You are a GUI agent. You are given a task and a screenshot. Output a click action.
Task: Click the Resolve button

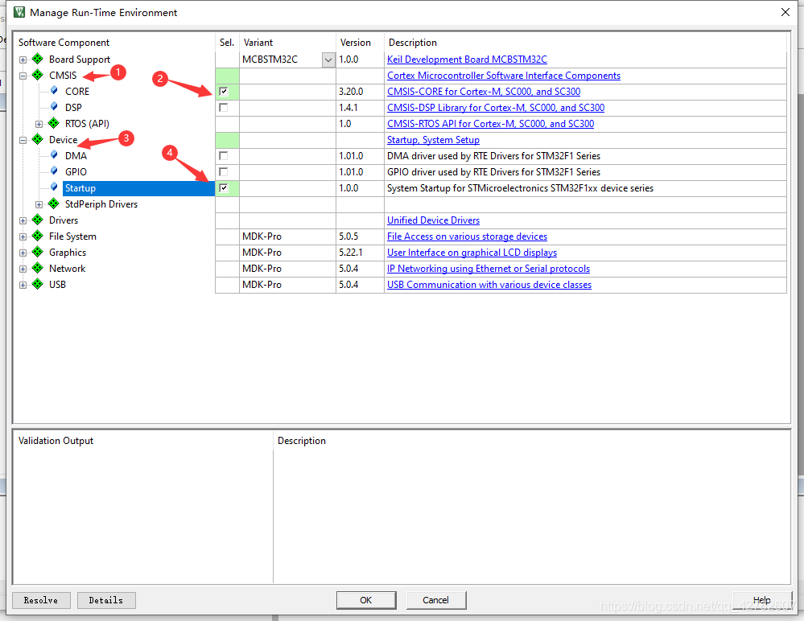[41, 600]
